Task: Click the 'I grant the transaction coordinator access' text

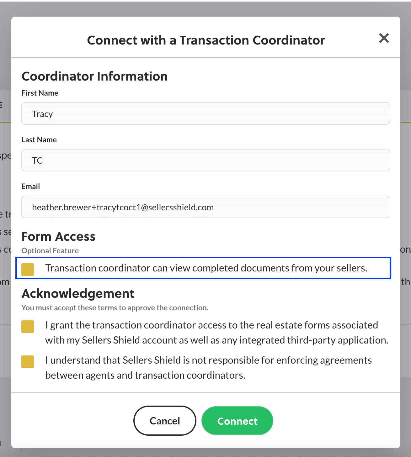Action: click(217, 333)
